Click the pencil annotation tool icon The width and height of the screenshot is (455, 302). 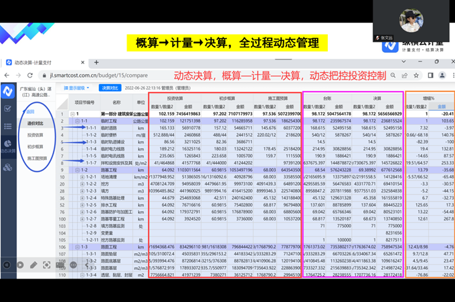[x=34, y=265]
